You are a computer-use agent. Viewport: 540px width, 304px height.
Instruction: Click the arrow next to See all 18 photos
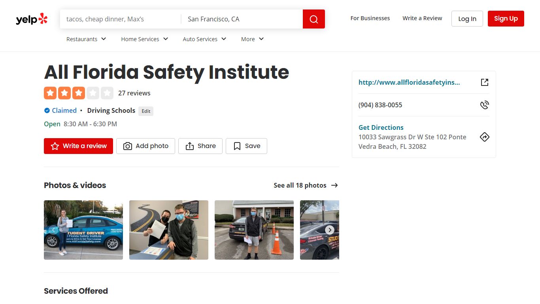point(334,185)
